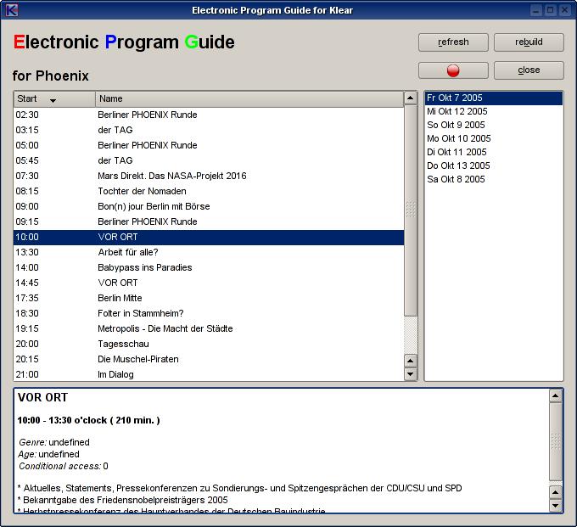Sort by the Start column header
This screenshot has height=527, width=577.
[54, 99]
